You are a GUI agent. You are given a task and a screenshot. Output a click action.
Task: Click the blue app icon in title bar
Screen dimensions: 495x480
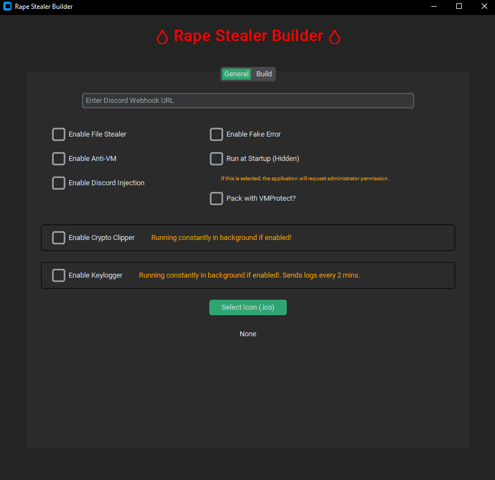coord(8,6)
